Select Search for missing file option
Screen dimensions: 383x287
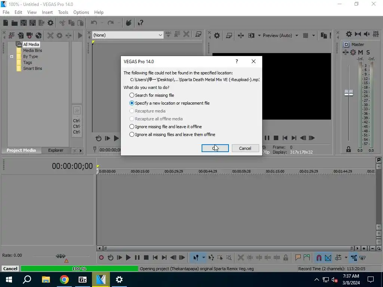[x=152, y=95]
